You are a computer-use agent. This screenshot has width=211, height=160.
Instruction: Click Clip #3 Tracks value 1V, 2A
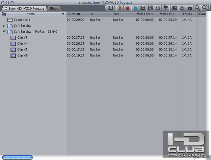click(187, 38)
